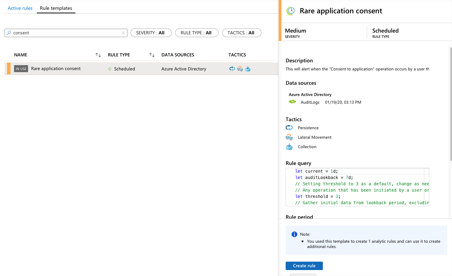452x276 pixels.
Task: Click the IN USE badge
Action: [21, 69]
